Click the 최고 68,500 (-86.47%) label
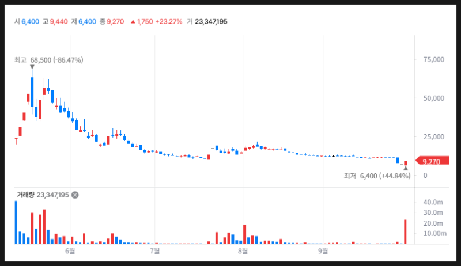Image resolution: width=461 pixels, height=266 pixels. click(x=49, y=60)
